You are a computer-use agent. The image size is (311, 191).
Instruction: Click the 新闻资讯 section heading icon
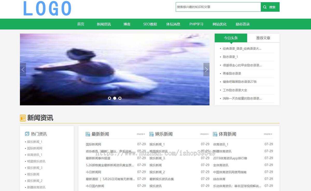pyautogui.click(x=23, y=118)
